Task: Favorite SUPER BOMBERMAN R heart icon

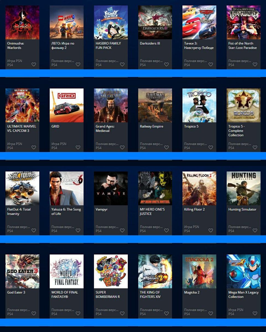Action: coord(122,313)
